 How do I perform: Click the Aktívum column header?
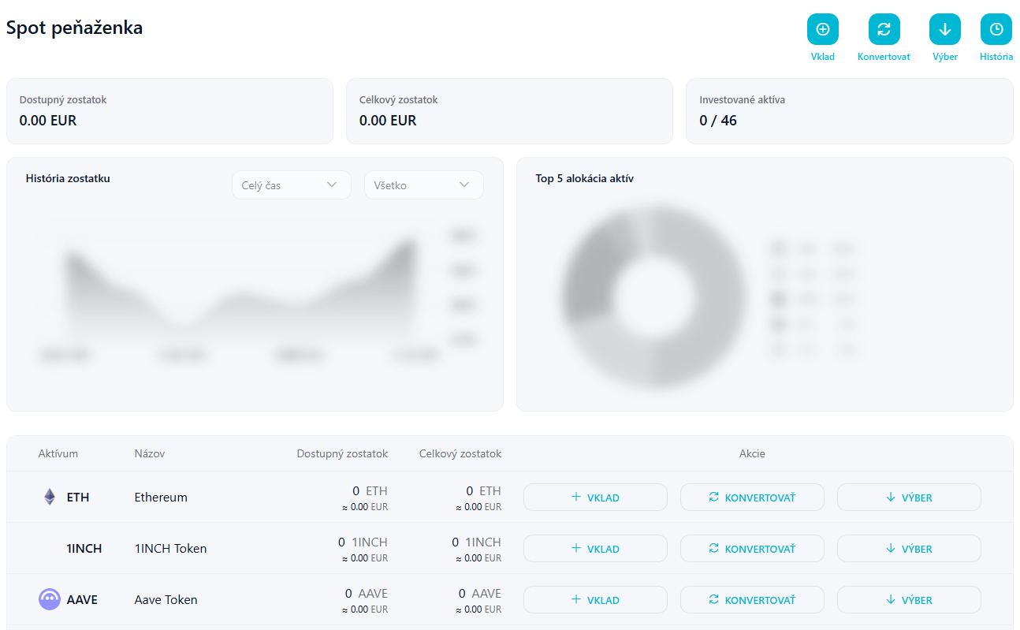tap(58, 453)
